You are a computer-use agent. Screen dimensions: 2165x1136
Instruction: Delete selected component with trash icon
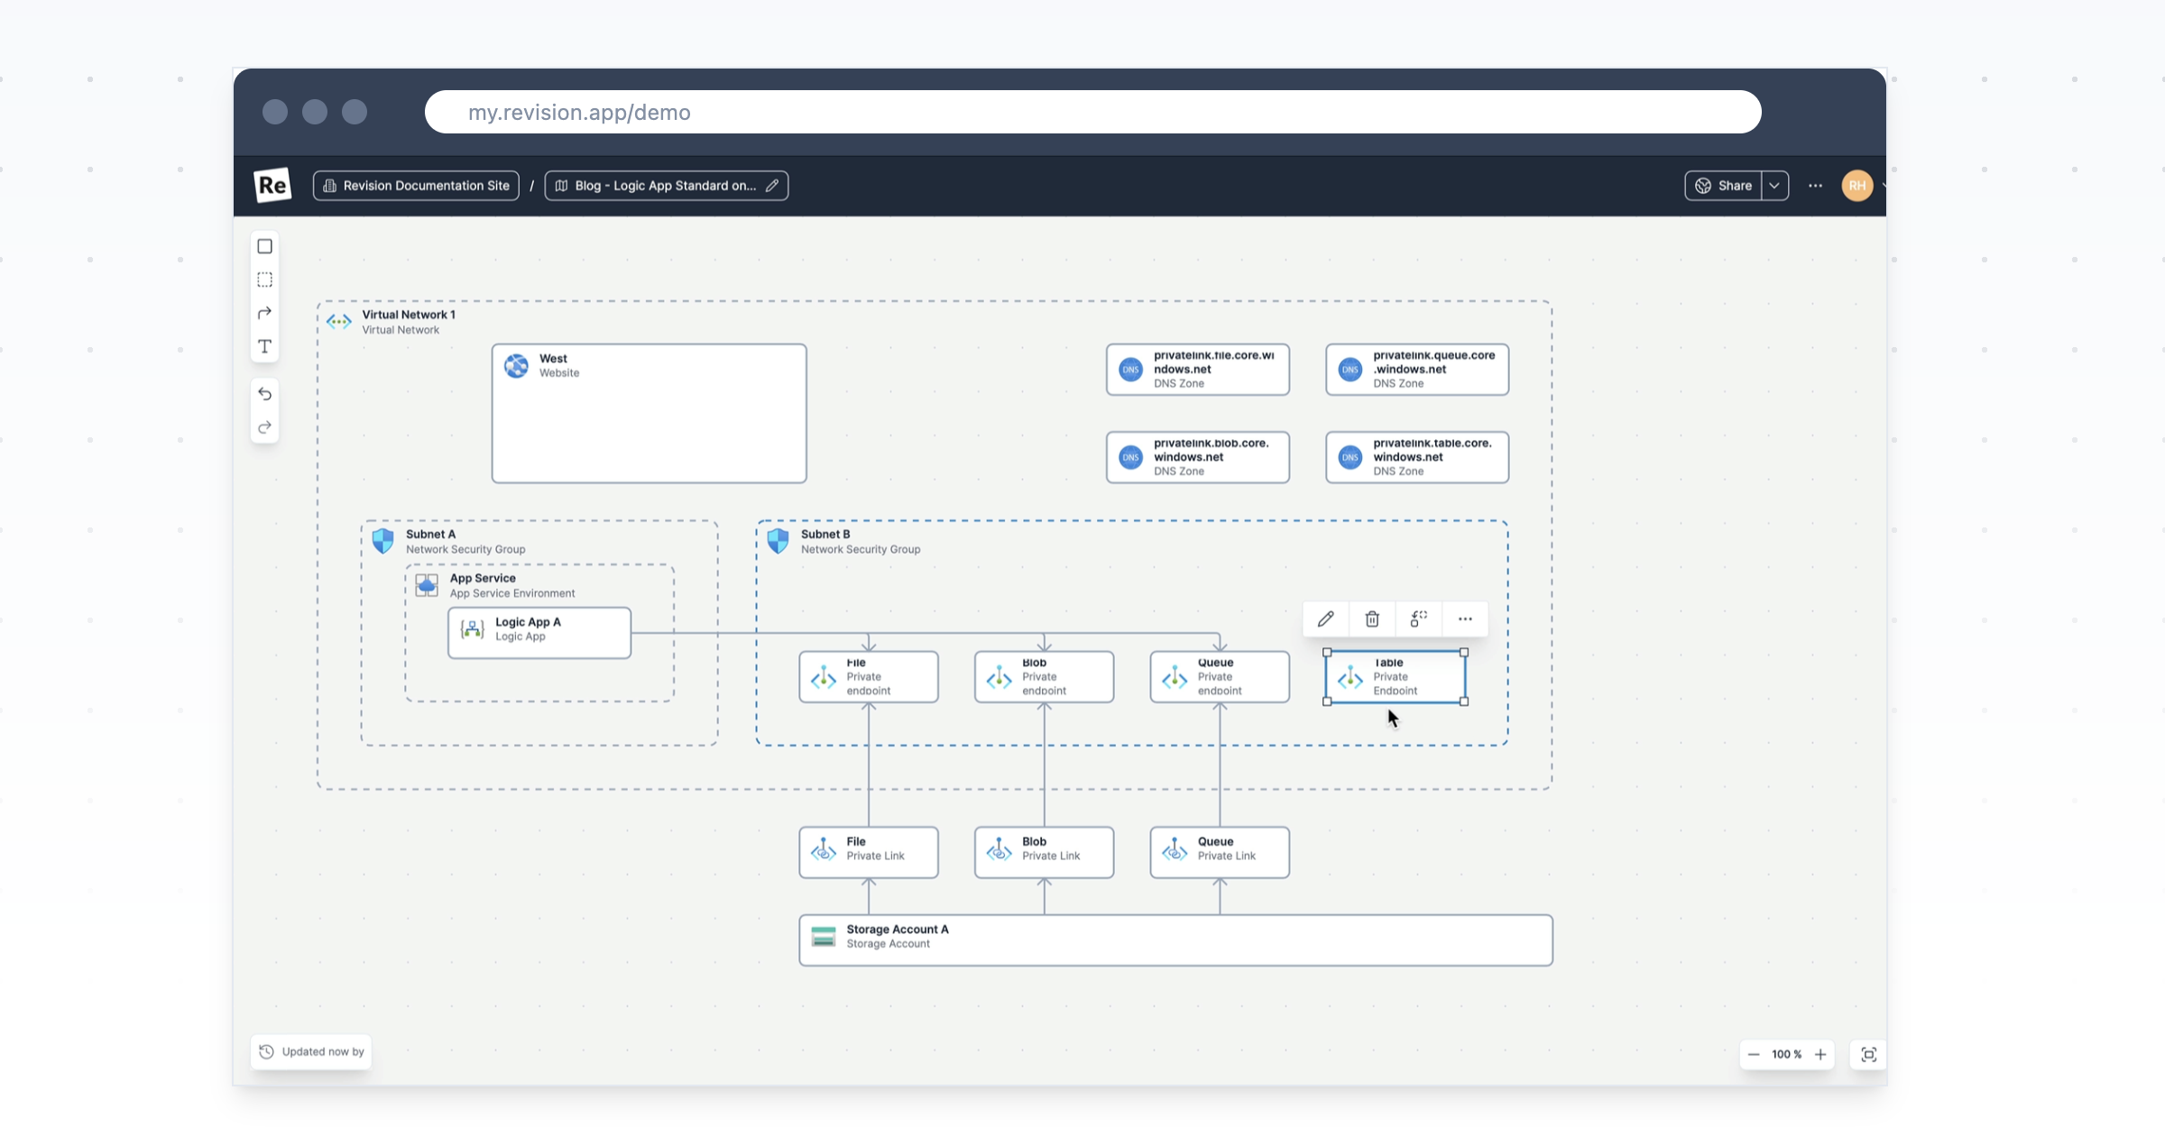click(x=1372, y=618)
